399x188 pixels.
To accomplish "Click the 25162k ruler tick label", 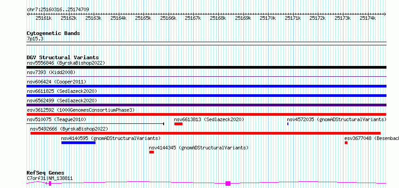I will (69, 18).
